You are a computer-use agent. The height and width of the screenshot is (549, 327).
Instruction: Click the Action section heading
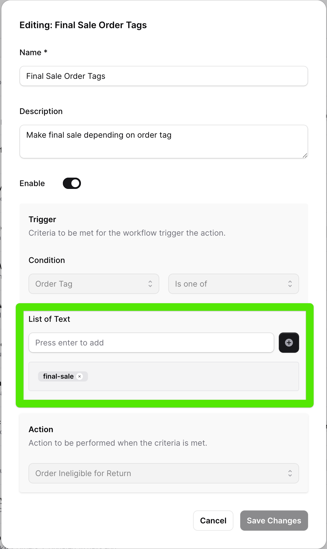[x=41, y=429]
